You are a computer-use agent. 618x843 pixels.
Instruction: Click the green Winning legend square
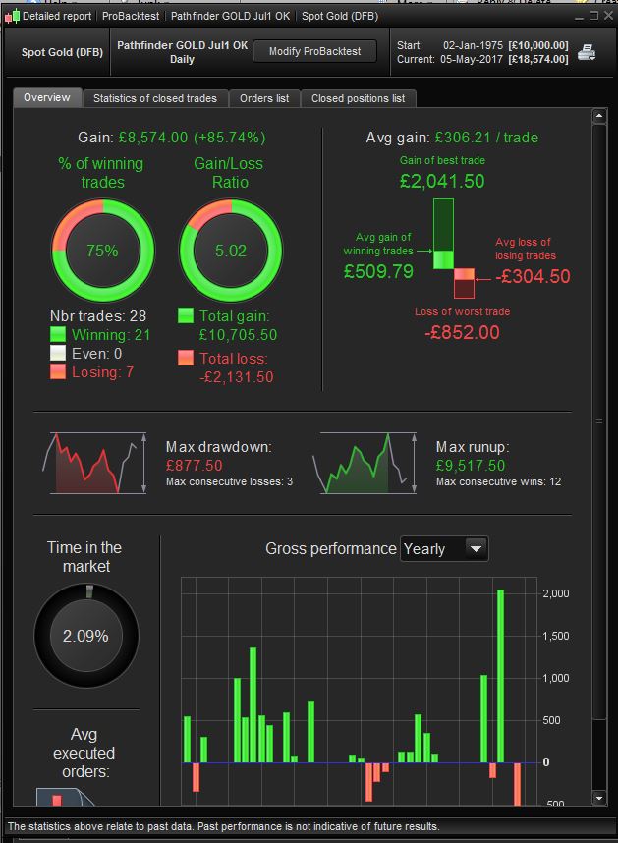coord(58,334)
